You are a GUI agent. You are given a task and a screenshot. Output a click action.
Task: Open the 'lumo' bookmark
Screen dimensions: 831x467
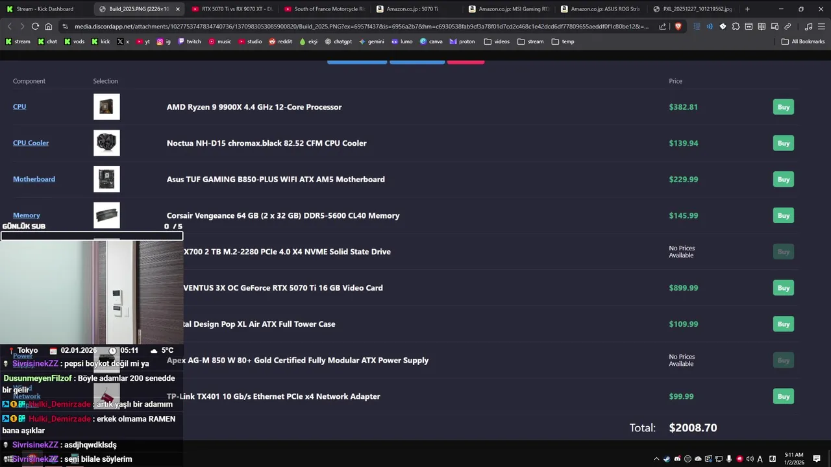(x=402, y=42)
